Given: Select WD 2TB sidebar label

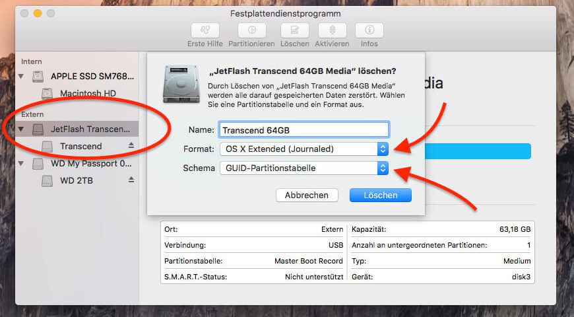Looking at the screenshot, I should coord(77,181).
